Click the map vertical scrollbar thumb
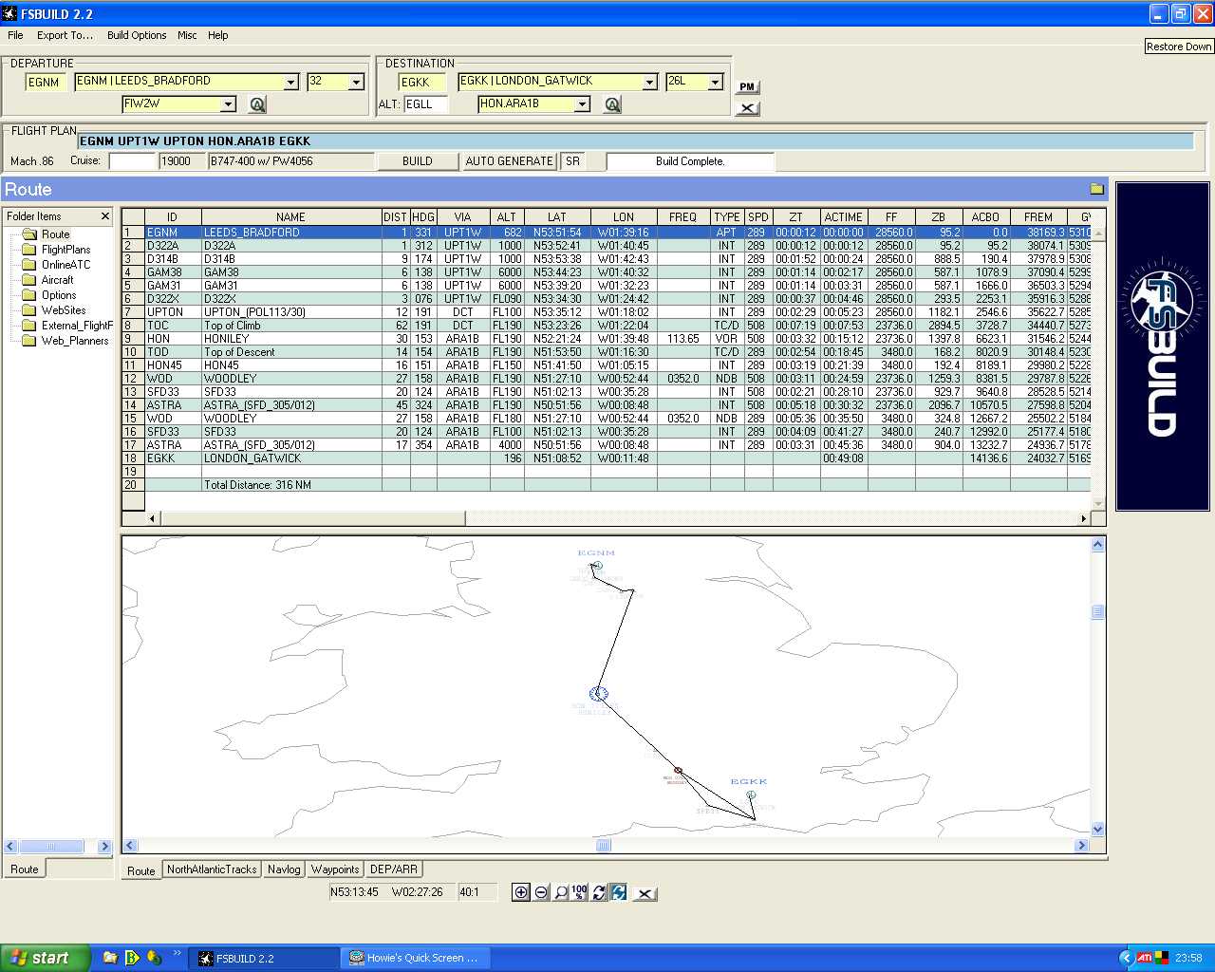 pos(1098,612)
